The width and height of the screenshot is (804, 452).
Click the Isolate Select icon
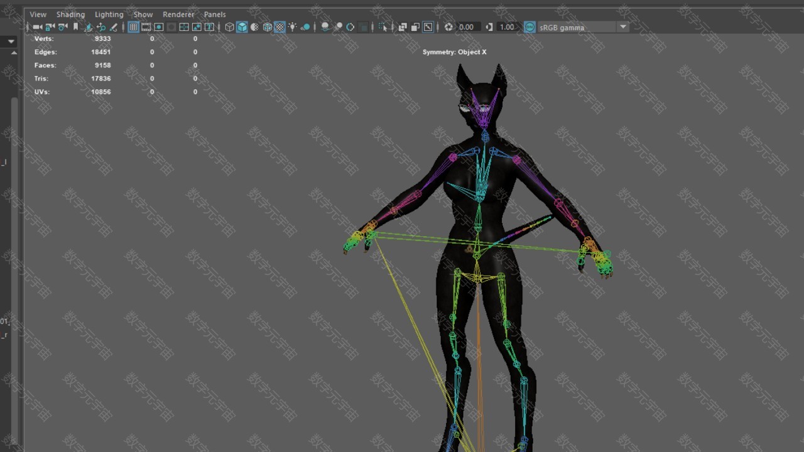[x=383, y=27]
